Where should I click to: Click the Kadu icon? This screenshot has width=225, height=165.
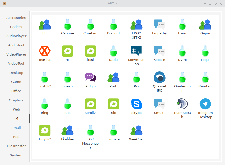(113, 51)
